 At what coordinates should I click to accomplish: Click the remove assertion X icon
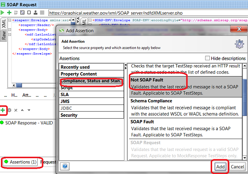pos(15,110)
